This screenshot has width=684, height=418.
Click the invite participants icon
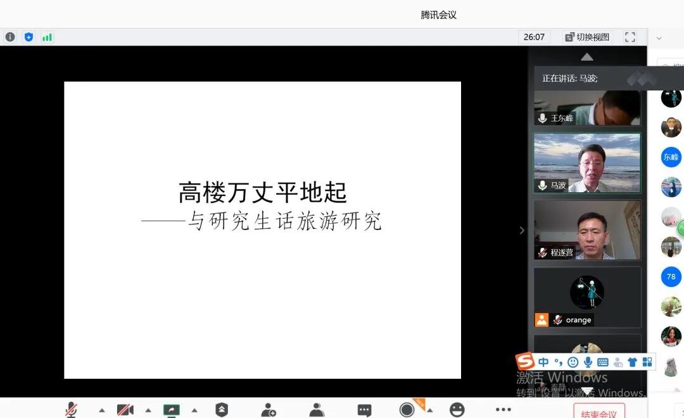pyautogui.click(x=269, y=410)
